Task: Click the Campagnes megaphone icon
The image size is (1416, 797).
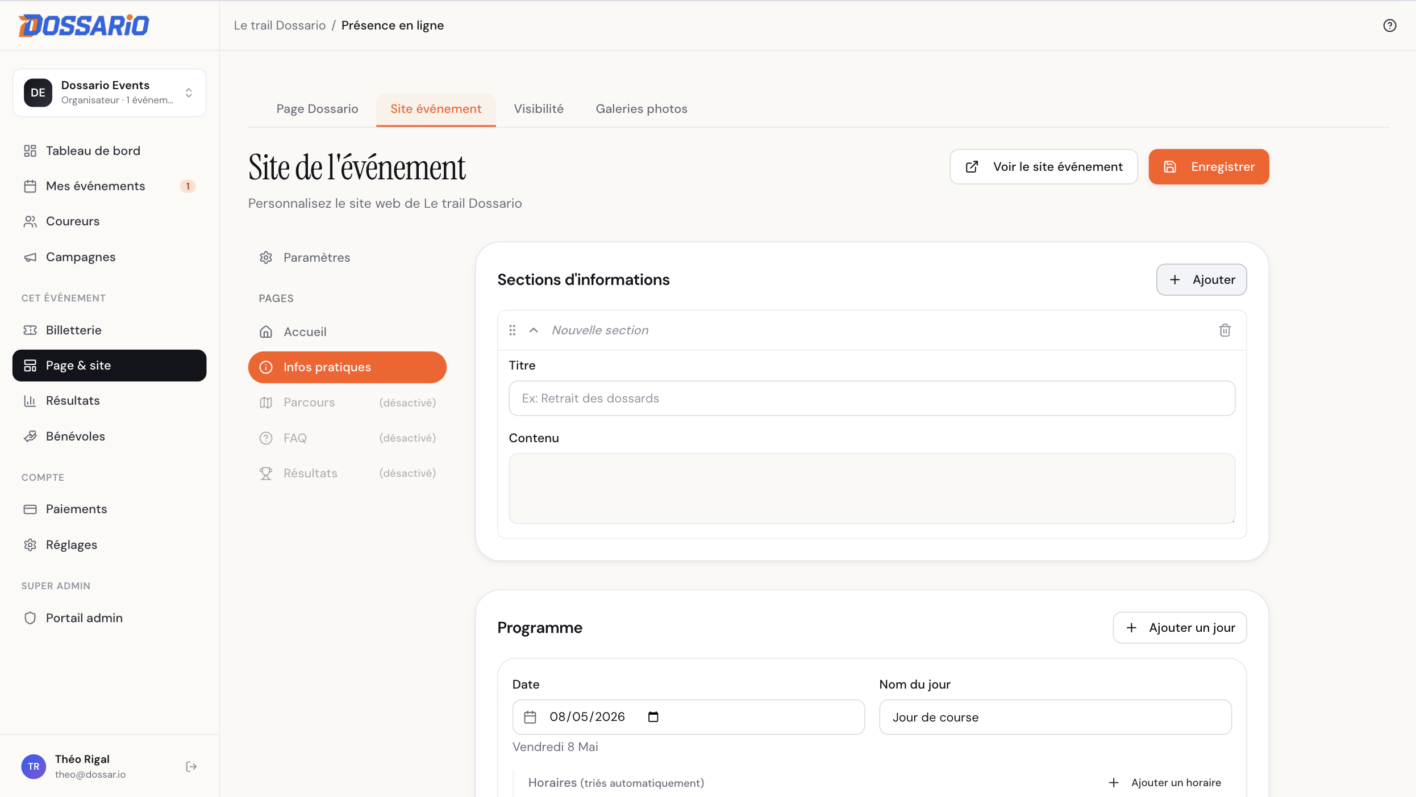Action: click(30, 257)
